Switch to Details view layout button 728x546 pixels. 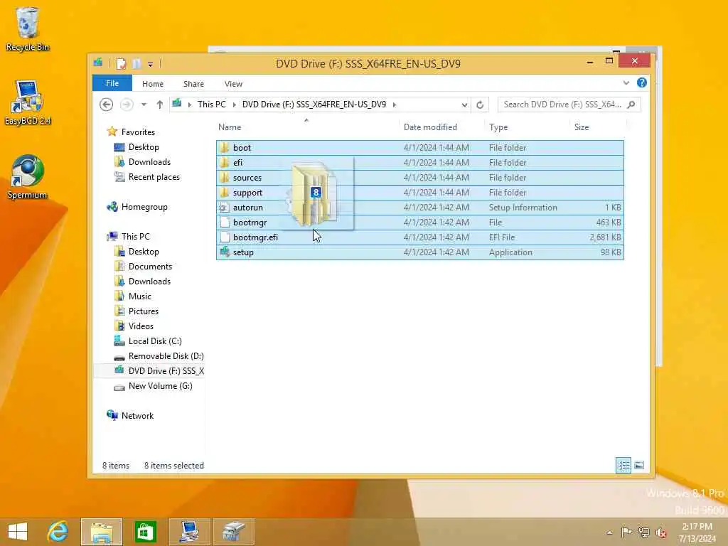pos(623,465)
